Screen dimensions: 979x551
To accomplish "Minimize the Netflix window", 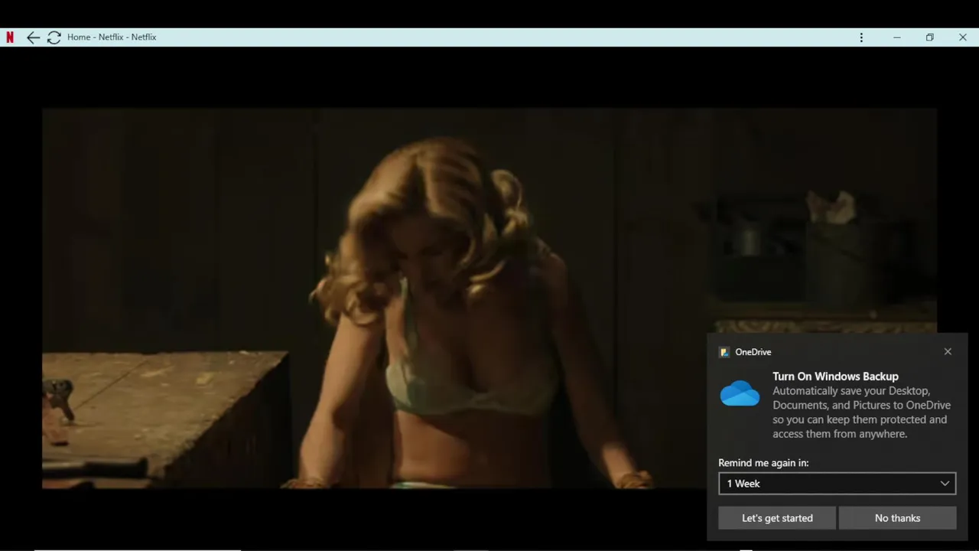I will click(896, 37).
